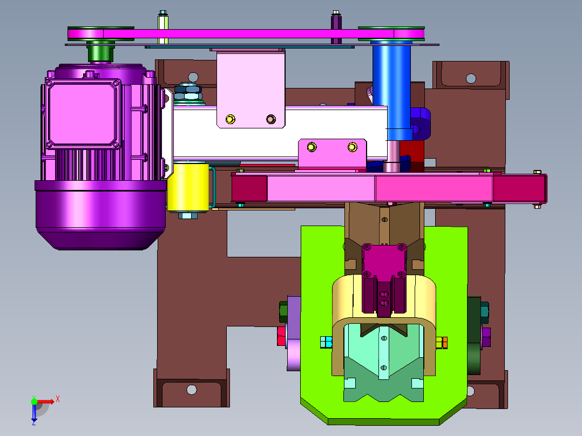
Task: Select the magenta clamp block with four screws
Action: (x=384, y=261)
